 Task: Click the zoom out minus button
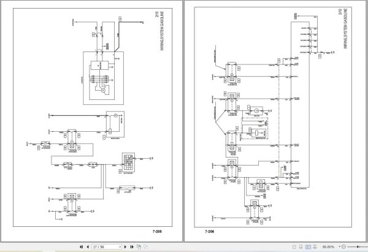tap(343, 247)
